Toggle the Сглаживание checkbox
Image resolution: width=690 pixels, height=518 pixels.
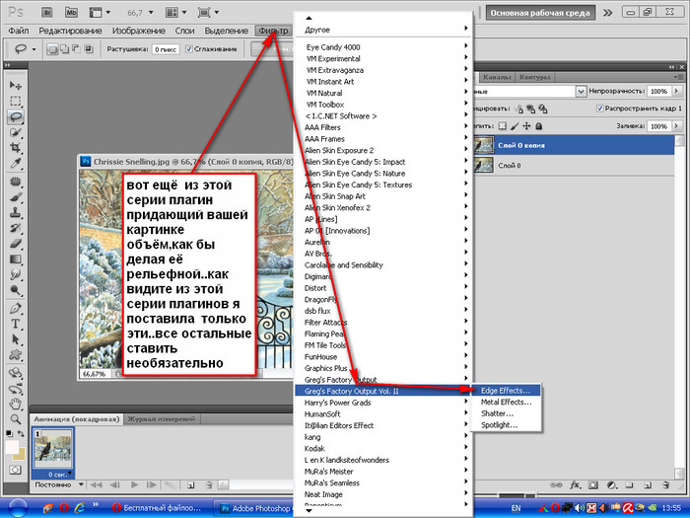[x=189, y=49]
